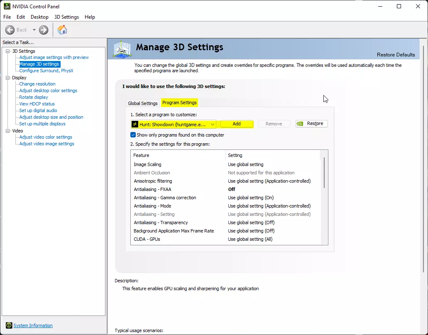The height and width of the screenshot is (335, 428).
Task: Open Set up multiple displays
Action: 42,124
